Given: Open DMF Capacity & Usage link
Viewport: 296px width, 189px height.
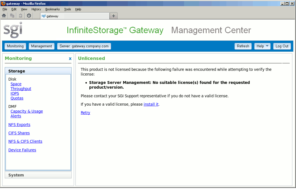Looking at the screenshot, I should pyautogui.click(x=27, y=111).
